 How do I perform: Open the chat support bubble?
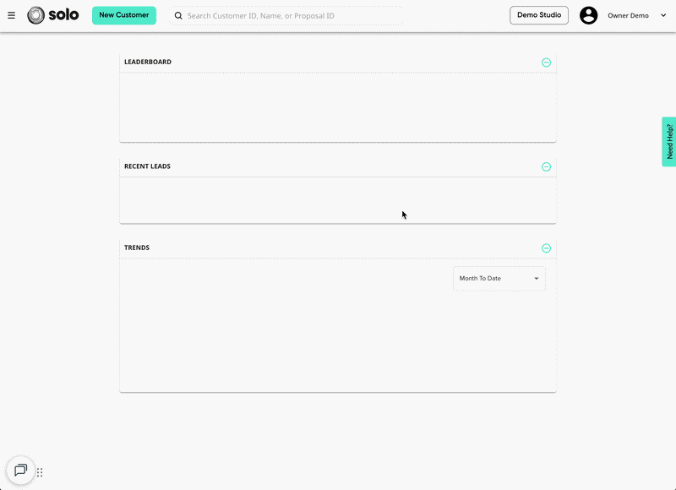coord(19,470)
